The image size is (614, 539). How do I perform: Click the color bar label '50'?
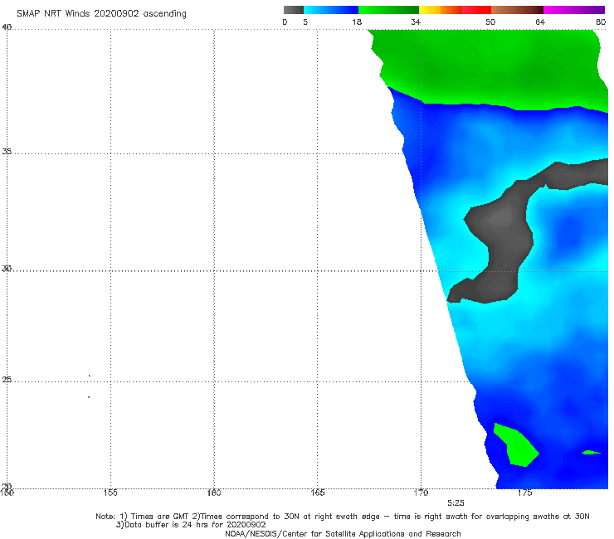(x=490, y=22)
